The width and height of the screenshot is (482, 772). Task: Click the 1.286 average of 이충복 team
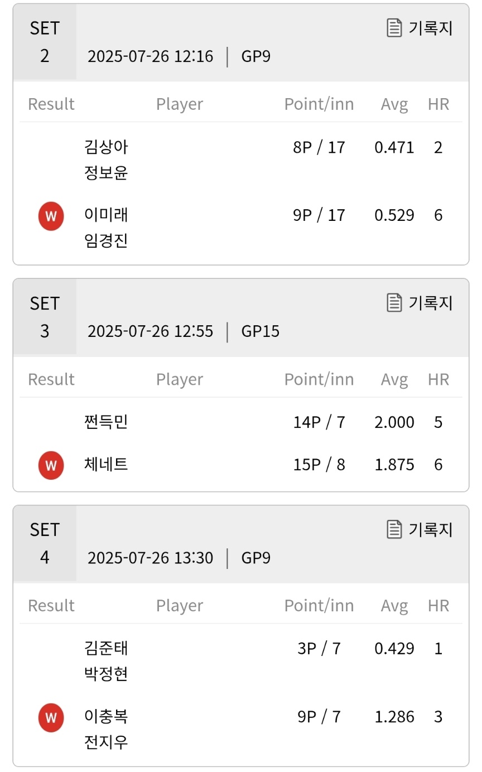click(394, 717)
